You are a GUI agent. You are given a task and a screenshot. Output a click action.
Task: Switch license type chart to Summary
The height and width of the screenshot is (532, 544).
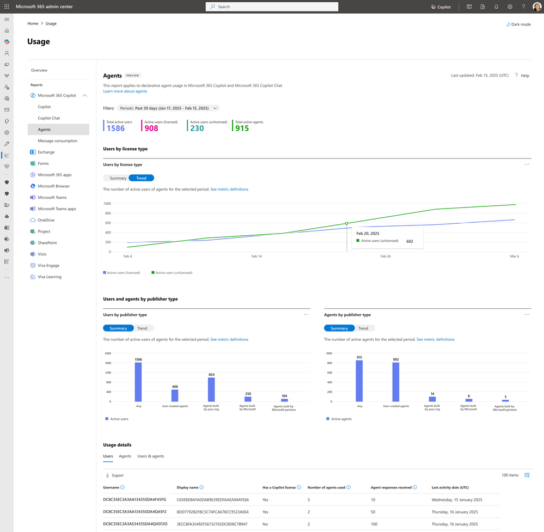[x=118, y=178]
